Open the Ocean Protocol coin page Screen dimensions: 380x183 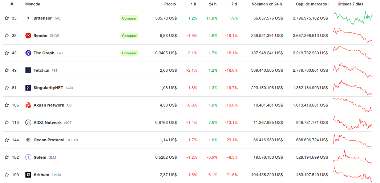49,140
